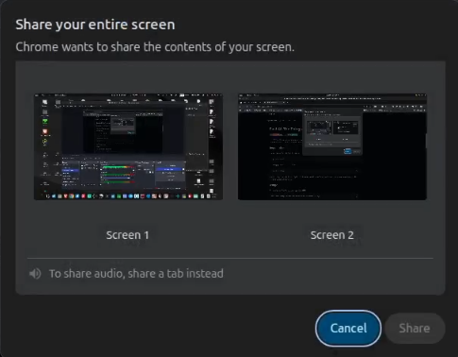Click the 'Share your entire screen' heading

[x=95, y=25]
